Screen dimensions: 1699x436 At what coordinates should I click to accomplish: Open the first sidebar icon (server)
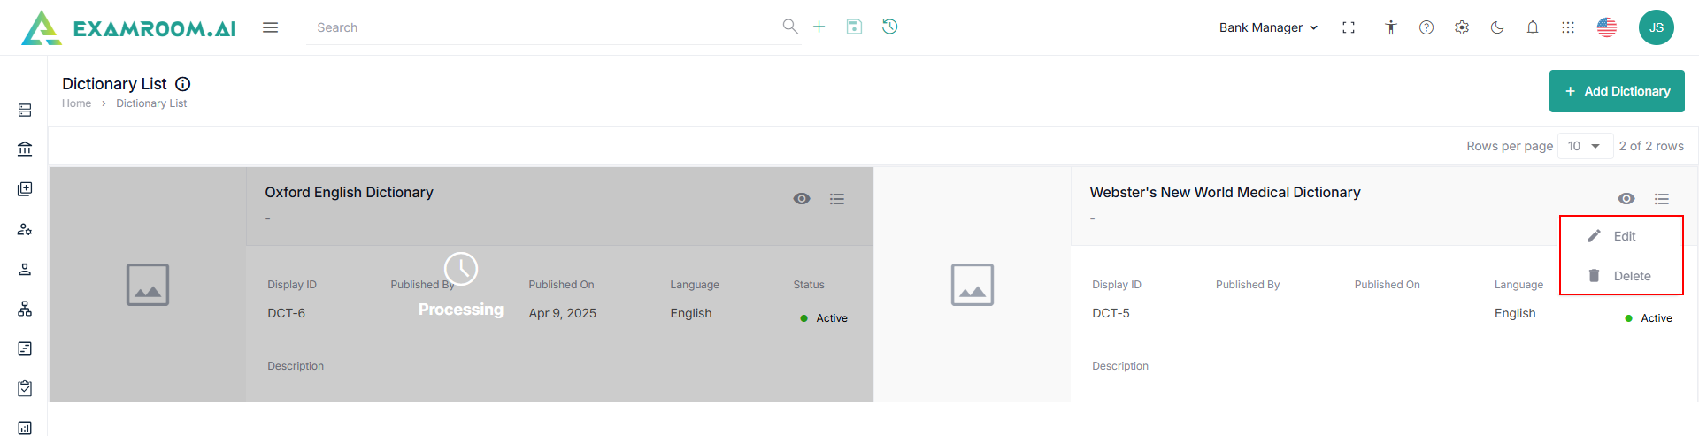[x=25, y=110]
